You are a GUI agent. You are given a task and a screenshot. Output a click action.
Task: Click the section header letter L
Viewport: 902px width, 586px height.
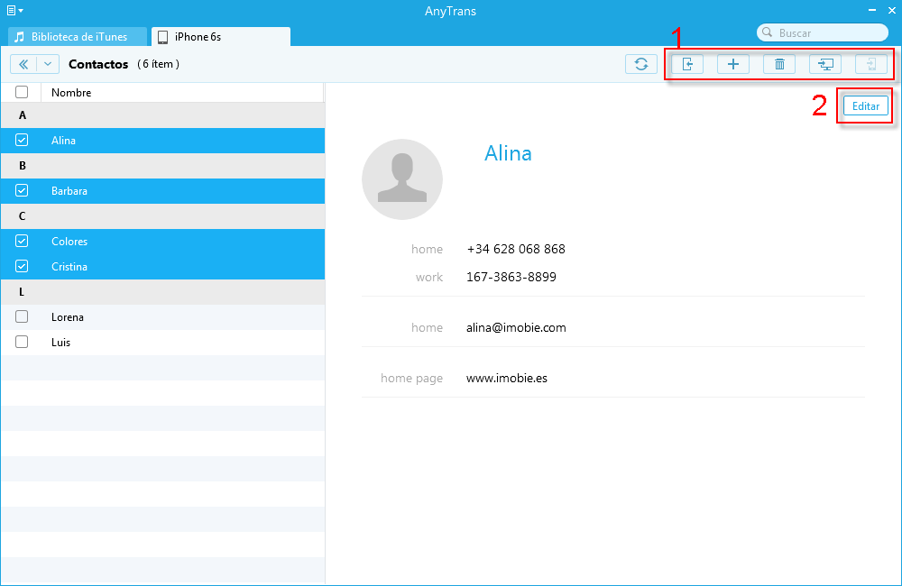coord(22,291)
